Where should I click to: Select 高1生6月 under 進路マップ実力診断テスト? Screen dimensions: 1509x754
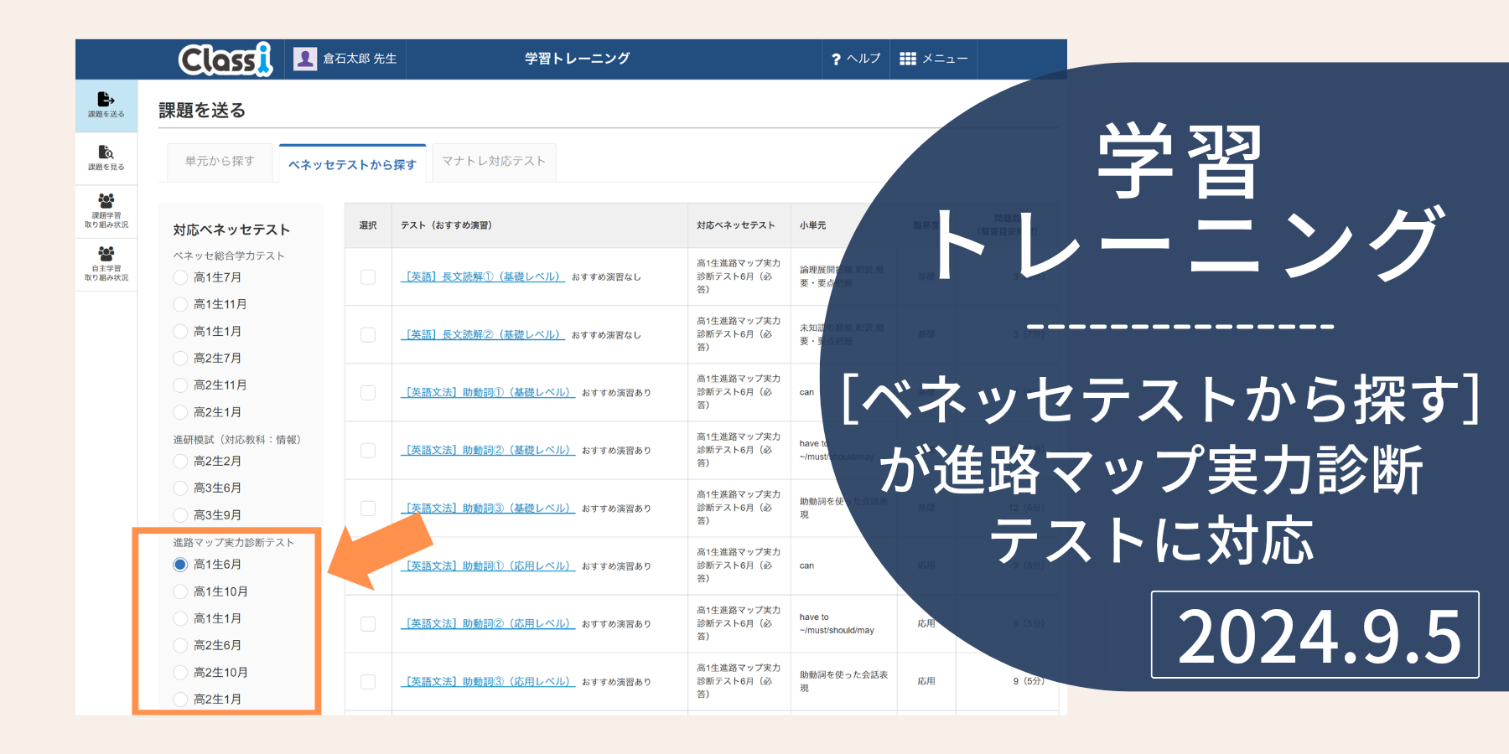click(180, 565)
